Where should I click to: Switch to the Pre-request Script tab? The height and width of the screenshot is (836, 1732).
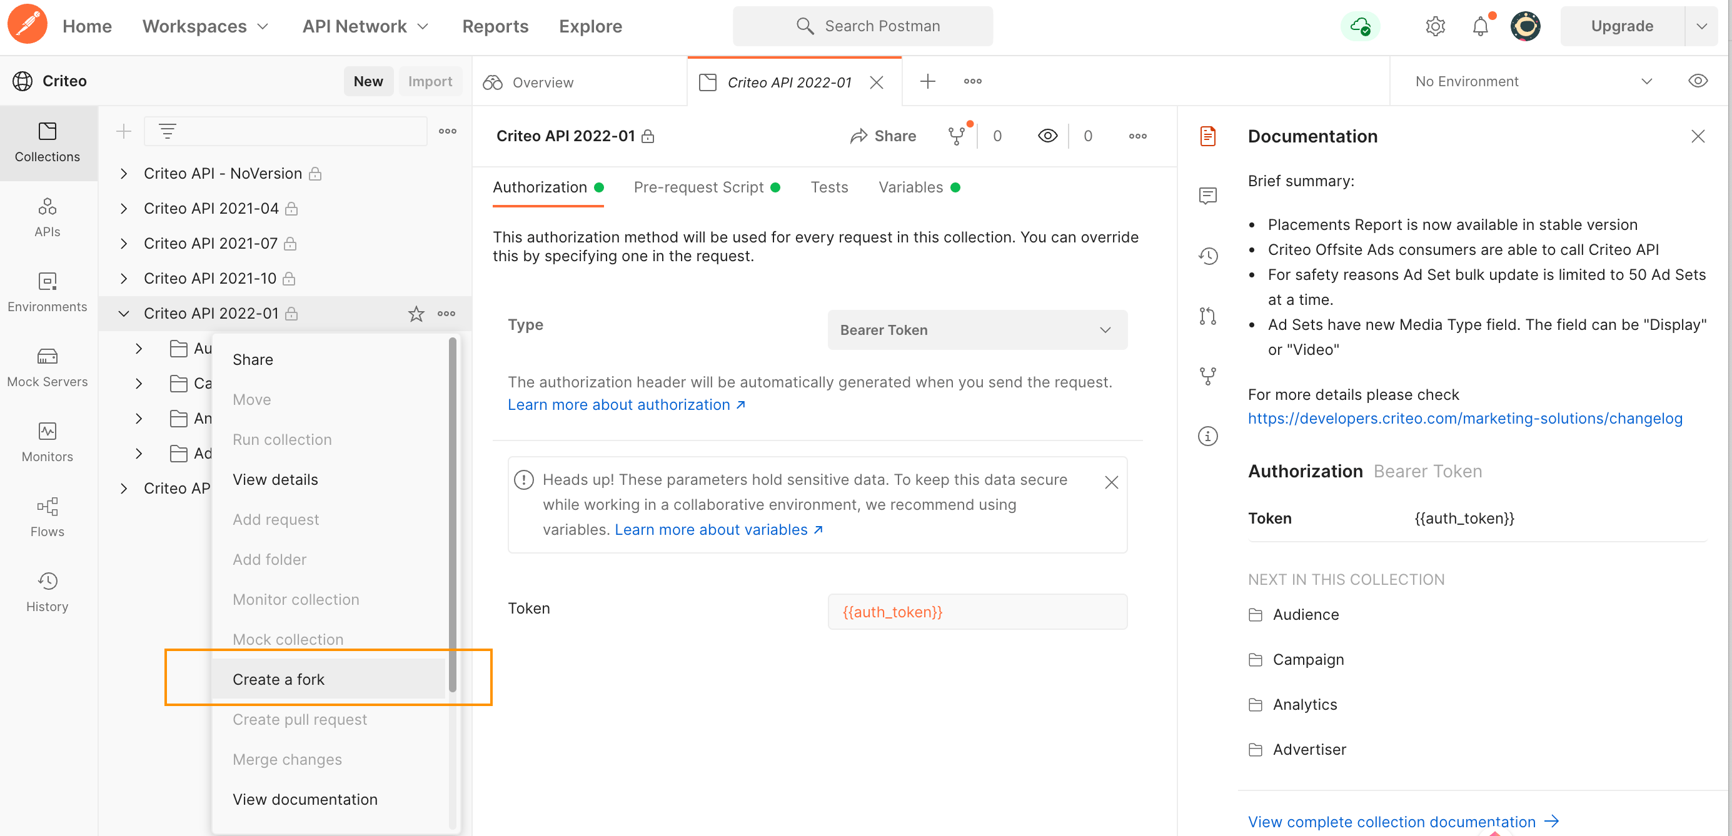707,187
